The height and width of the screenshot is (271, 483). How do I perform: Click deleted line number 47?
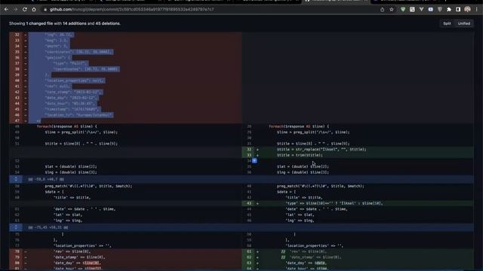point(17,120)
